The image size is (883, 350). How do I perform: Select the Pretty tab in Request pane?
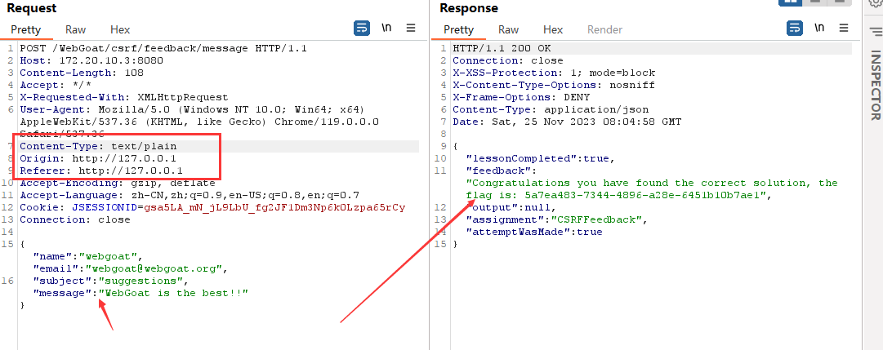[x=26, y=29]
